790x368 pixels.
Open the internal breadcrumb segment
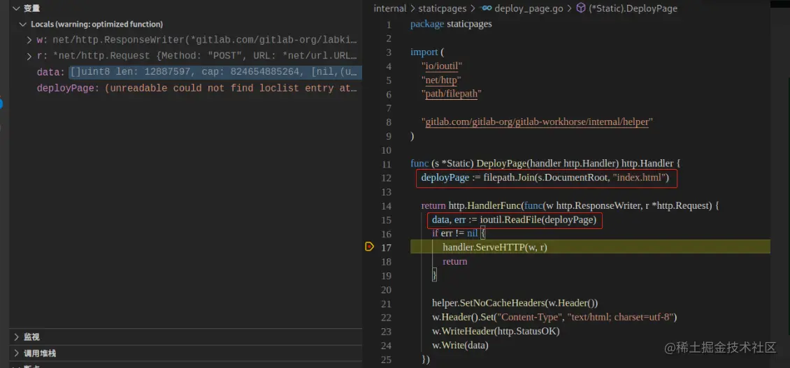[x=389, y=8]
